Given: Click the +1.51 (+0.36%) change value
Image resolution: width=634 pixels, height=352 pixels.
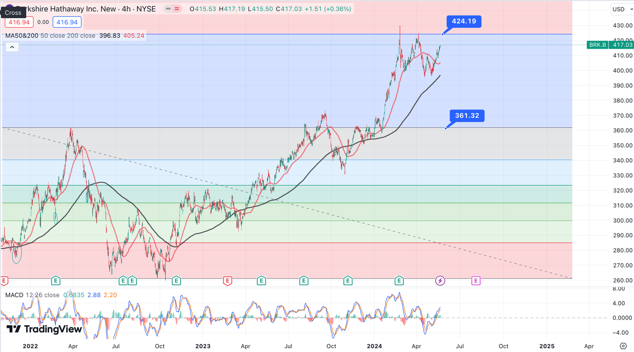Looking at the screenshot, I should [328, 9].
